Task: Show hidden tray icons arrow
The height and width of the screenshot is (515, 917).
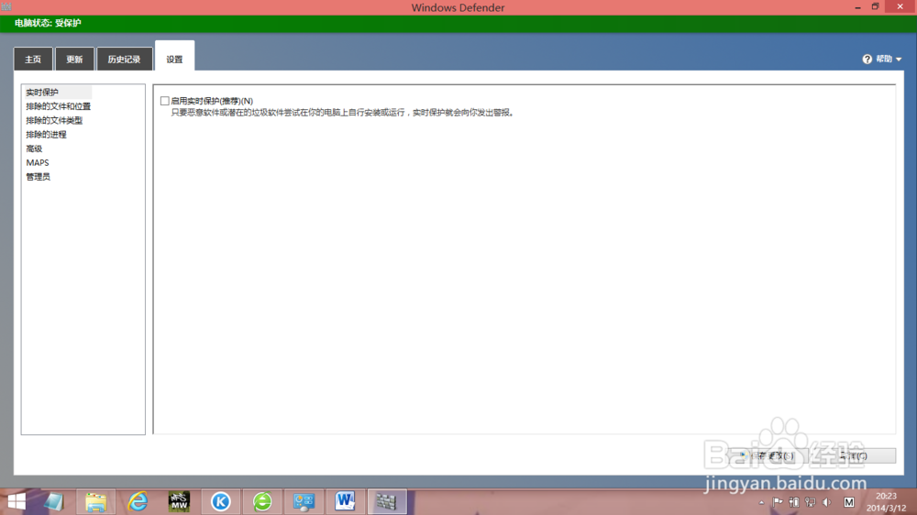Action: (761, 502)
